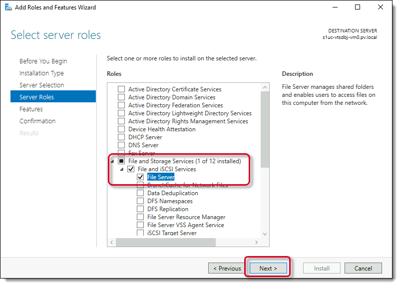The height and width of the screenshot is (286, 400).
Task: Collapse the File and Storage Services node
Action: [111, 161]
